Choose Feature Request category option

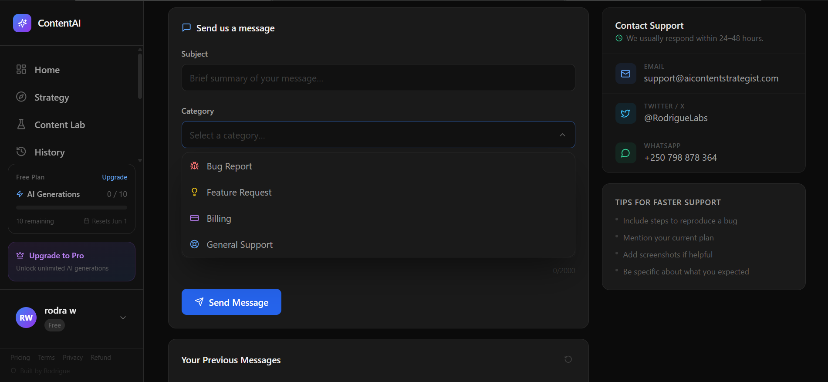click(x=378, y=192)
